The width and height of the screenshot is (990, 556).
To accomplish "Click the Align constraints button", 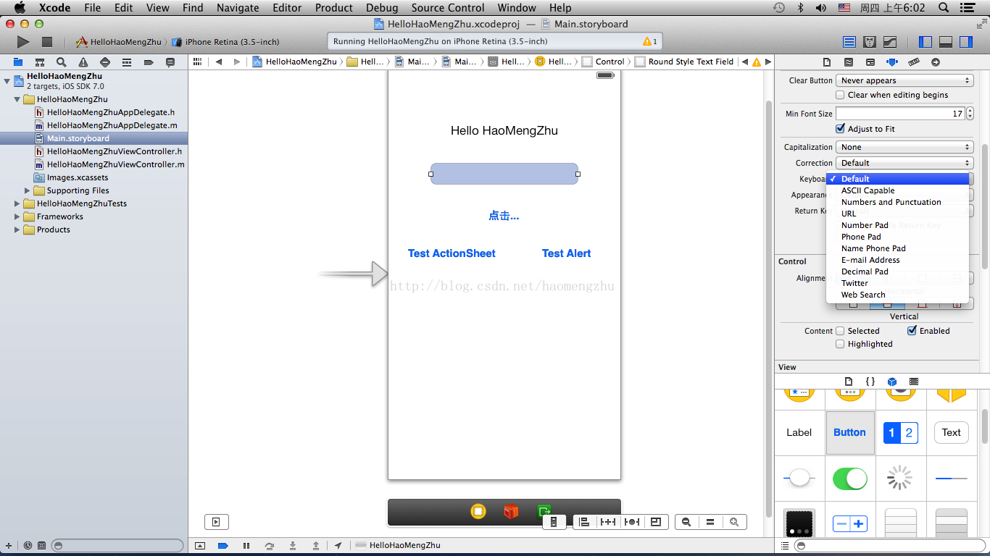I will click(584, 522).
